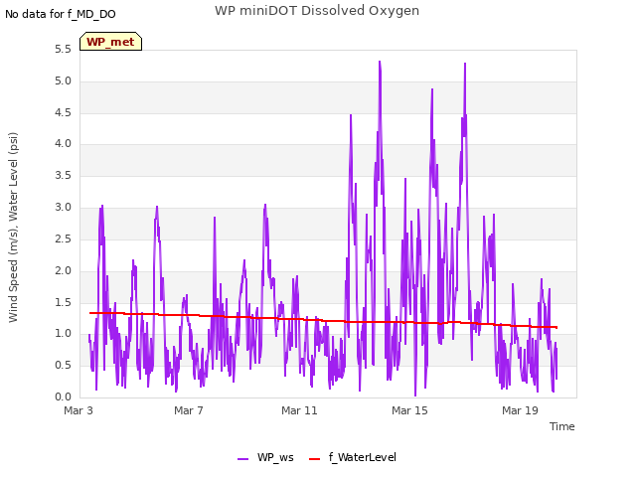Viewport: 636px width, 477px height.
Task: Click the Mar 7 x-axis tick label
Action: [x=189, y=410]
